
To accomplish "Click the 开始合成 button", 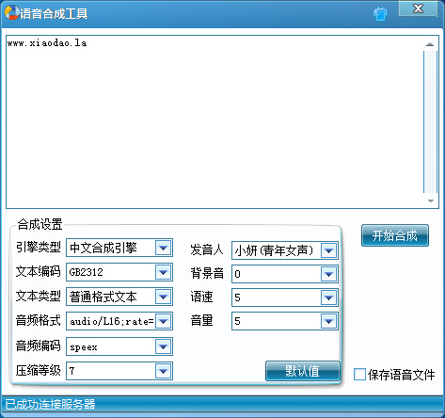I will point(395,235).
